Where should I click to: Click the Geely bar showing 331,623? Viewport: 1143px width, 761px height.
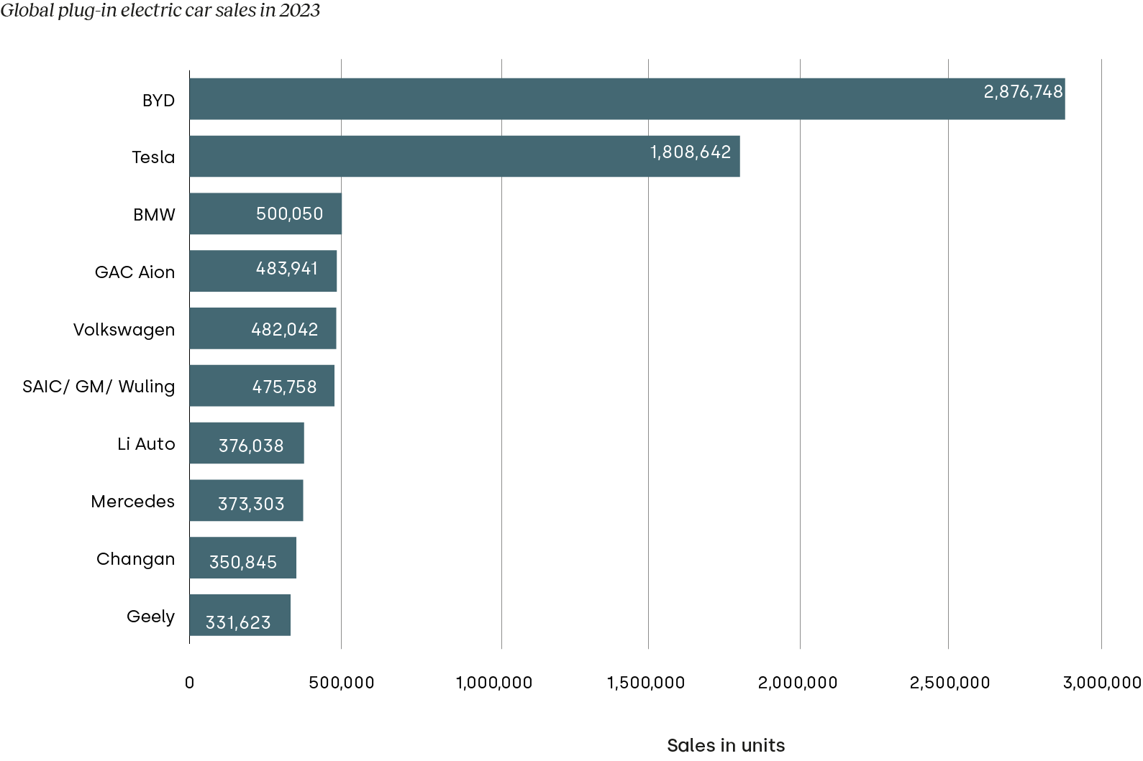tap(240, 616)
